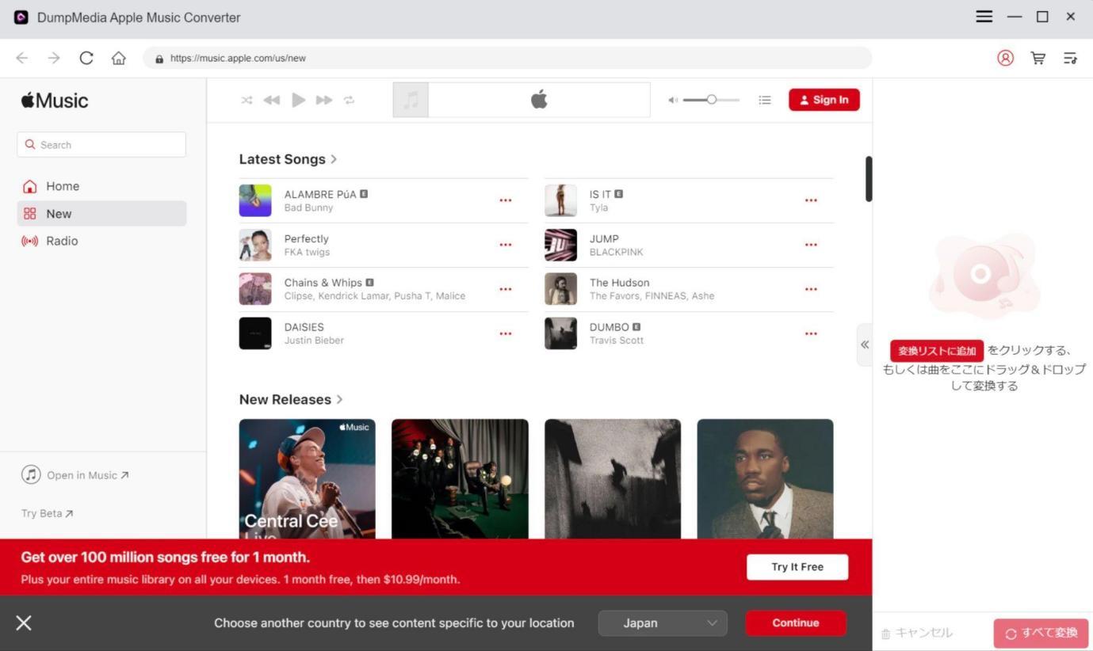Open the shopping cart icon
Image resolution: width=1093 pixels, height=651 pixels.
tap(1038, 58)
